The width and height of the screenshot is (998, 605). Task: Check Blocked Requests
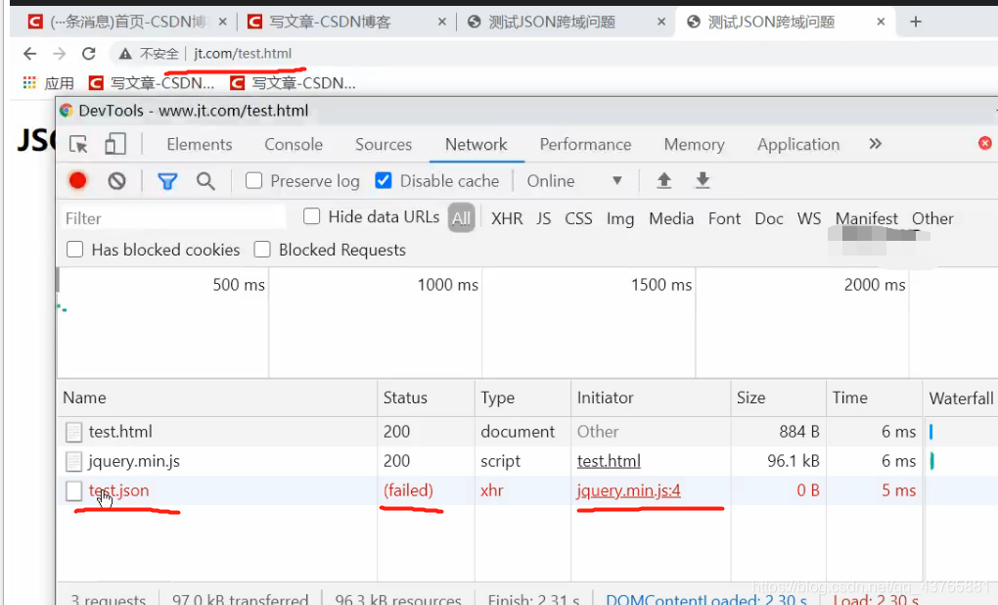262,250
